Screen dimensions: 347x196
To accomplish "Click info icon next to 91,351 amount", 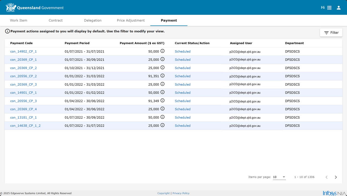I will point(162,76).
